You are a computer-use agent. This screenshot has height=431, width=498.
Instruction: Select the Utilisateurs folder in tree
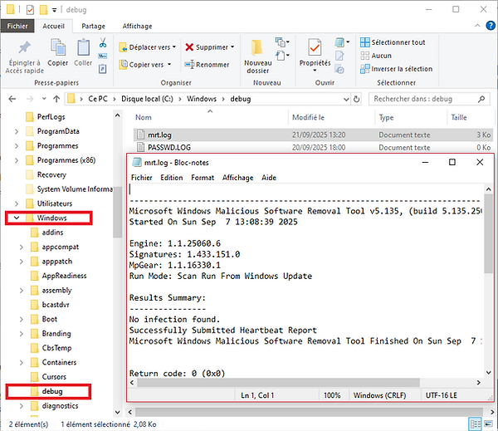tap(54, 203)
